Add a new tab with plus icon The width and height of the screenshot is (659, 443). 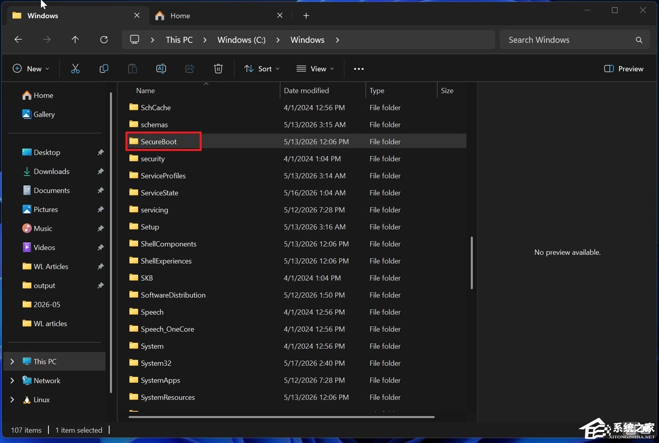pos(306,16)
